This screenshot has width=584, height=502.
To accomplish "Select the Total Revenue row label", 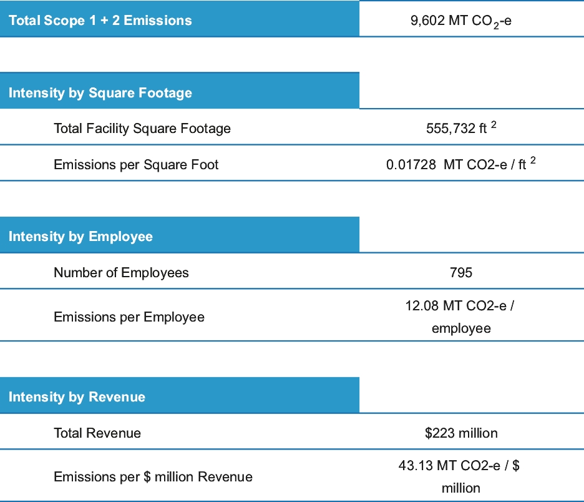I will click(97, 433).
